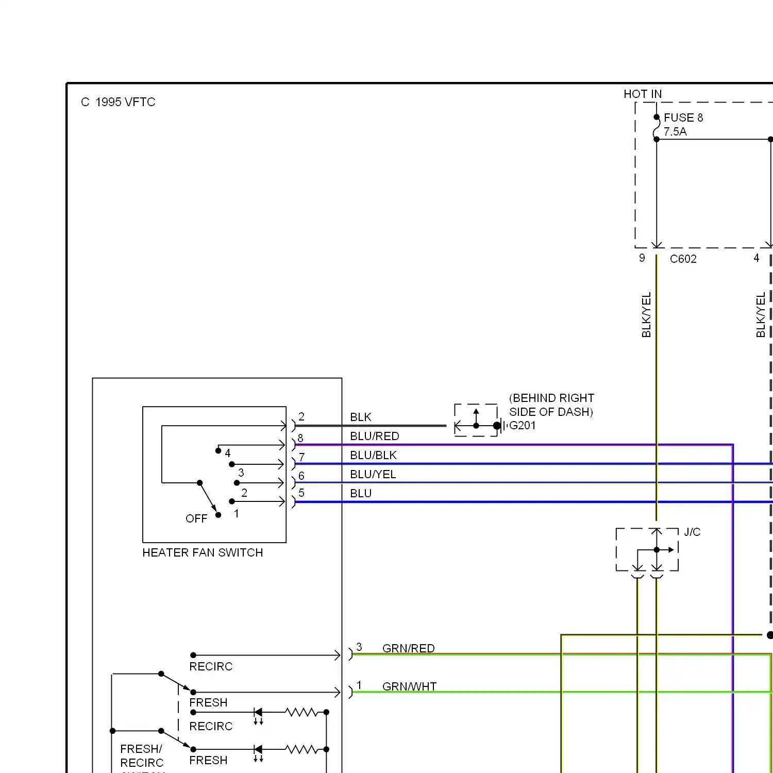Viewport: 773px width, 773px height.
Task: Click the "(BEHIND RIGHT SIDE OF DASH)" note
Action: [x=551, y=405]
